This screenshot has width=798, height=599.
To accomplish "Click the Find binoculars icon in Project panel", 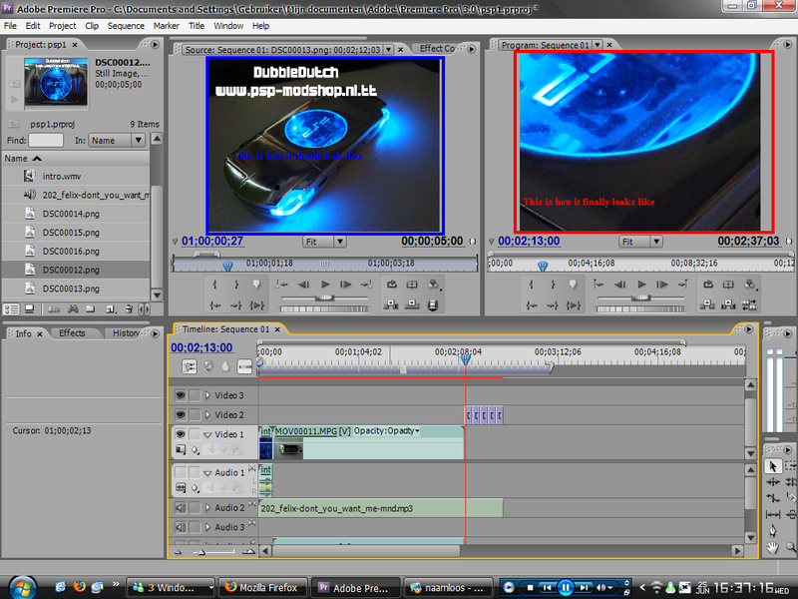I will point(73,308).
